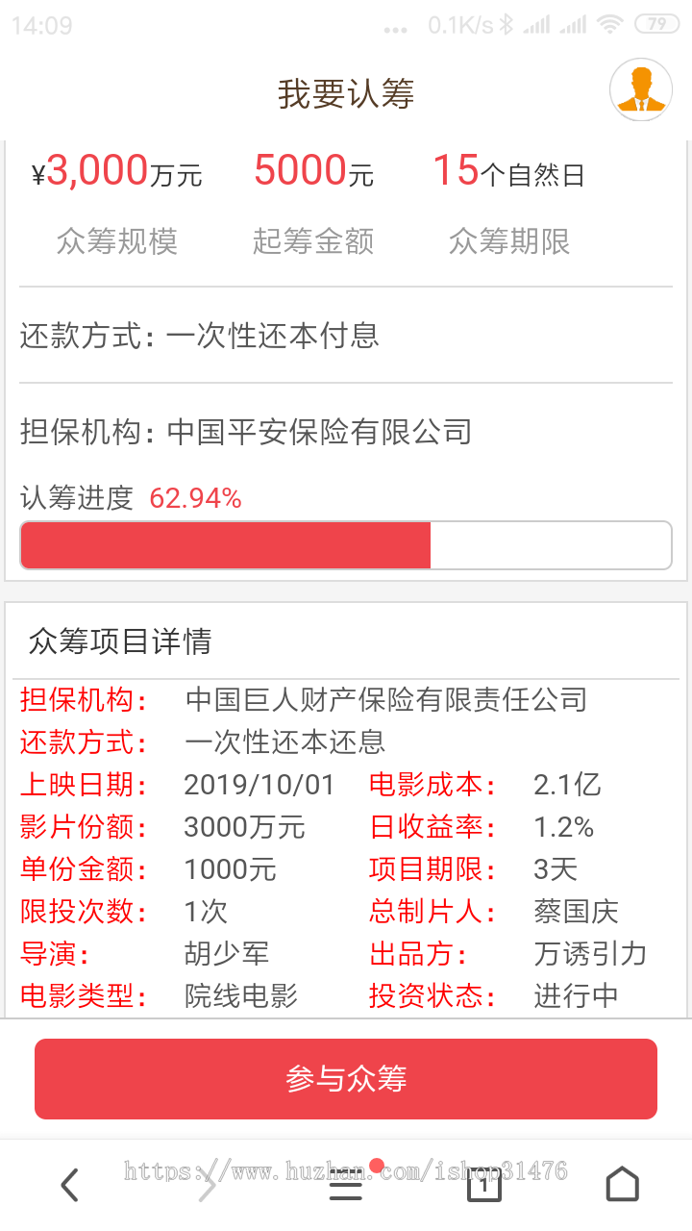Tap the back arrow in the navigation bar
This screenshot has height=1231, width=692.
click(69, 1185)
